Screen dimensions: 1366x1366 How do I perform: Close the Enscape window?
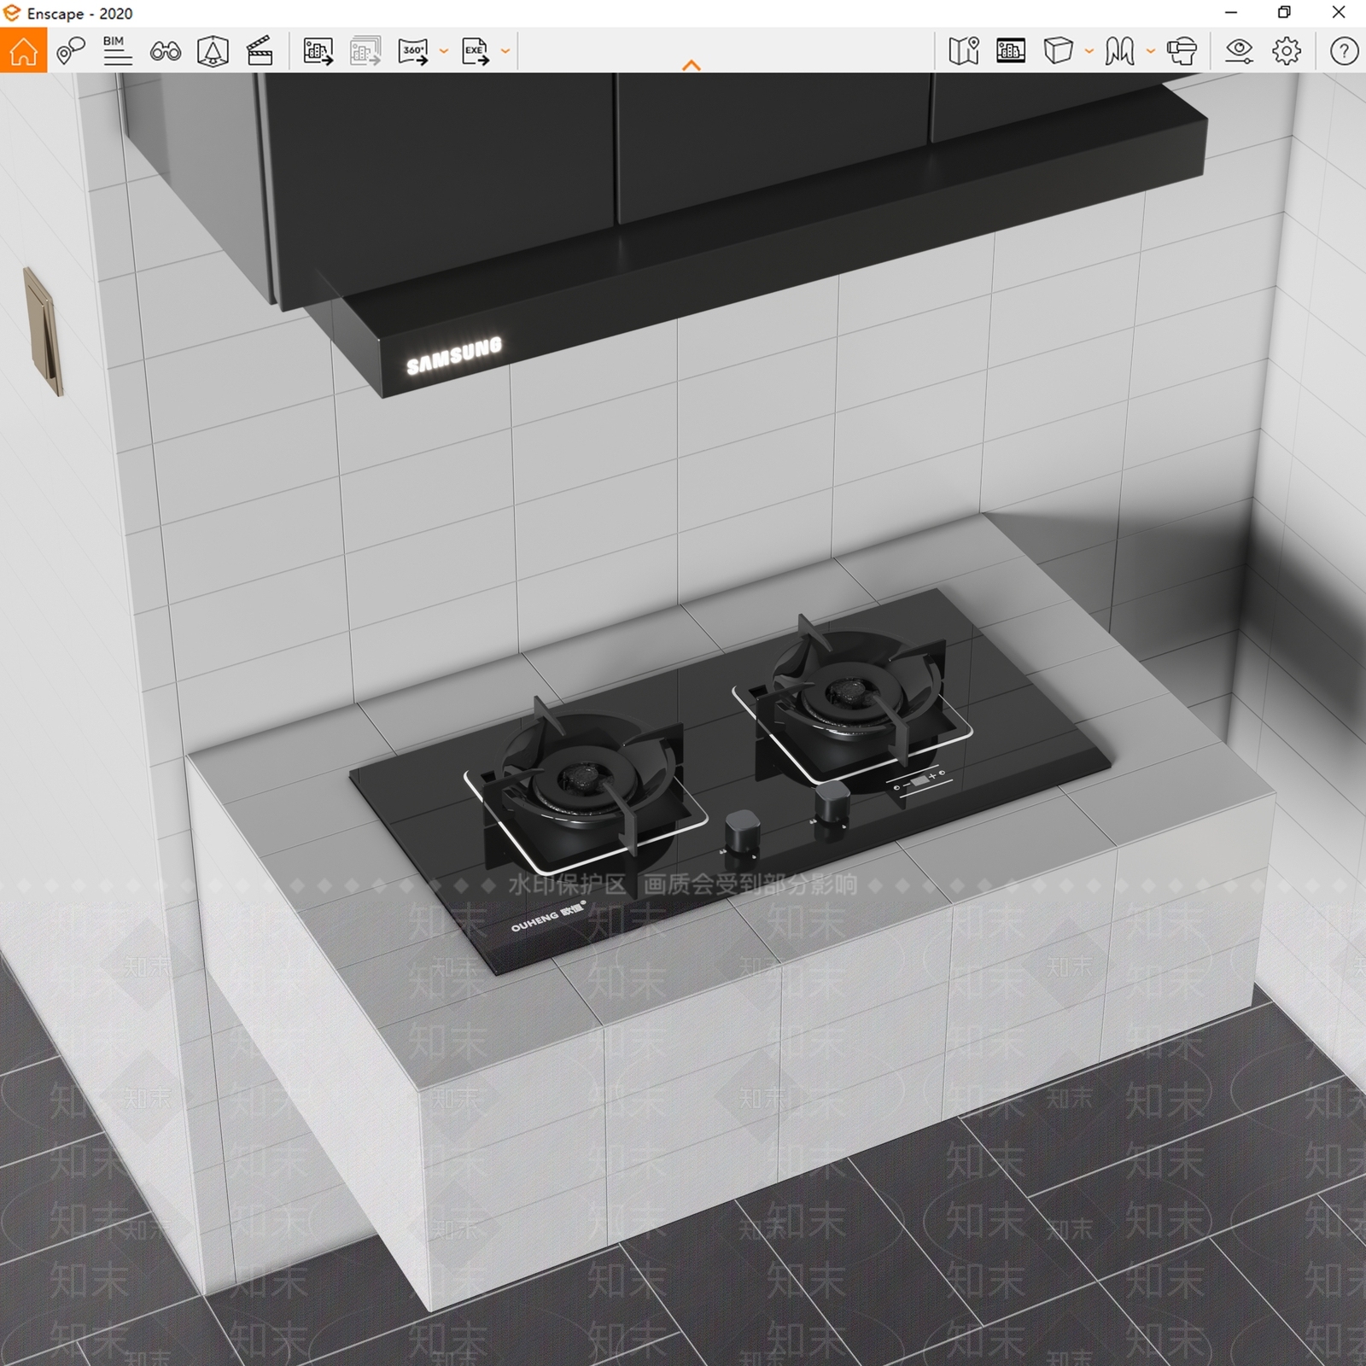pos(1339,13)
